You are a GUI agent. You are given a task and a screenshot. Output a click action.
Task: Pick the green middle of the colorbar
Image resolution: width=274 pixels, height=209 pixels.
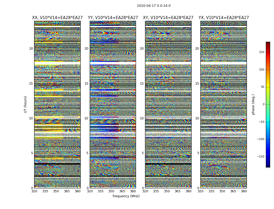point(268,104)
